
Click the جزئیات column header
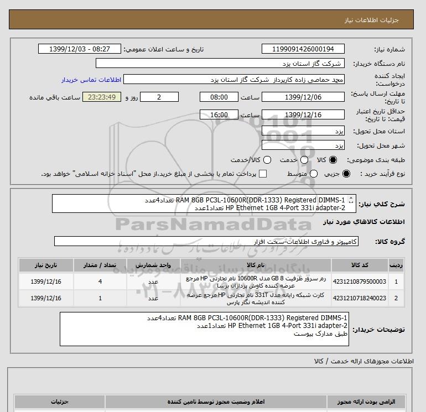tap(60, 401)
